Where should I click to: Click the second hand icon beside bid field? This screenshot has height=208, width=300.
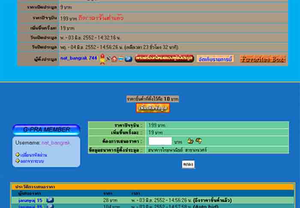tap(198, 141)
